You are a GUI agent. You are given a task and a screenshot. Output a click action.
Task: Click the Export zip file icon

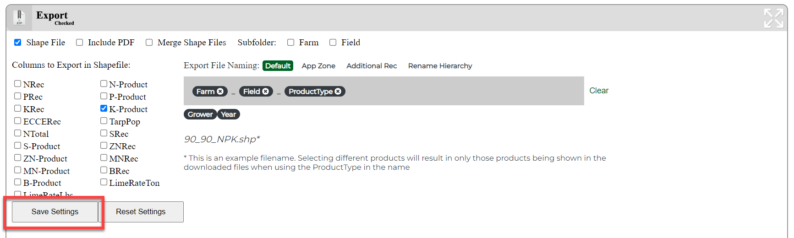(19, 17)
